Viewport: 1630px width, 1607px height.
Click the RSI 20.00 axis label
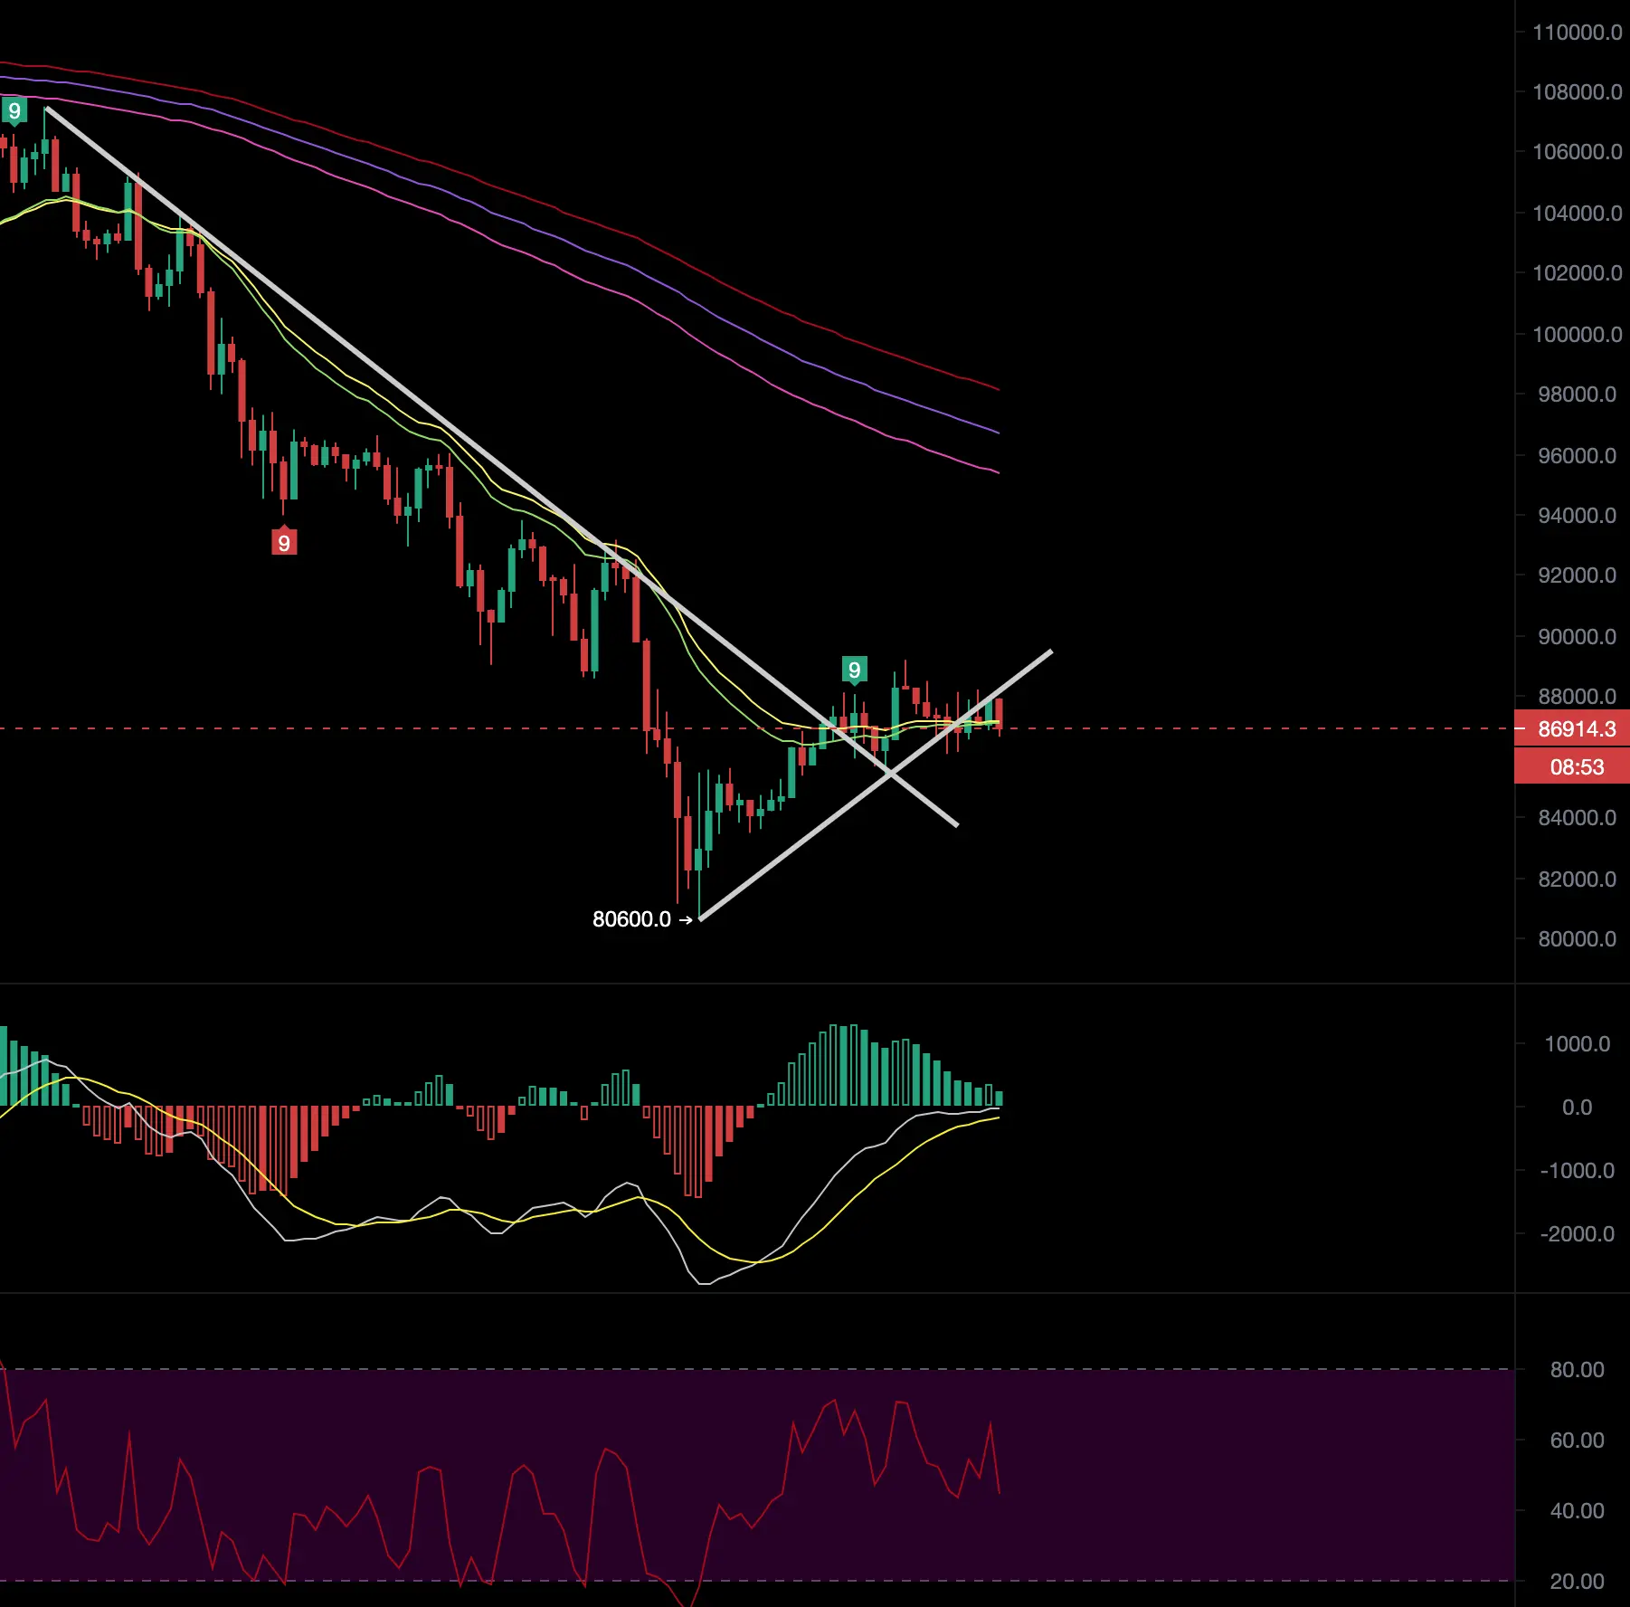tap(1577, 1582)
